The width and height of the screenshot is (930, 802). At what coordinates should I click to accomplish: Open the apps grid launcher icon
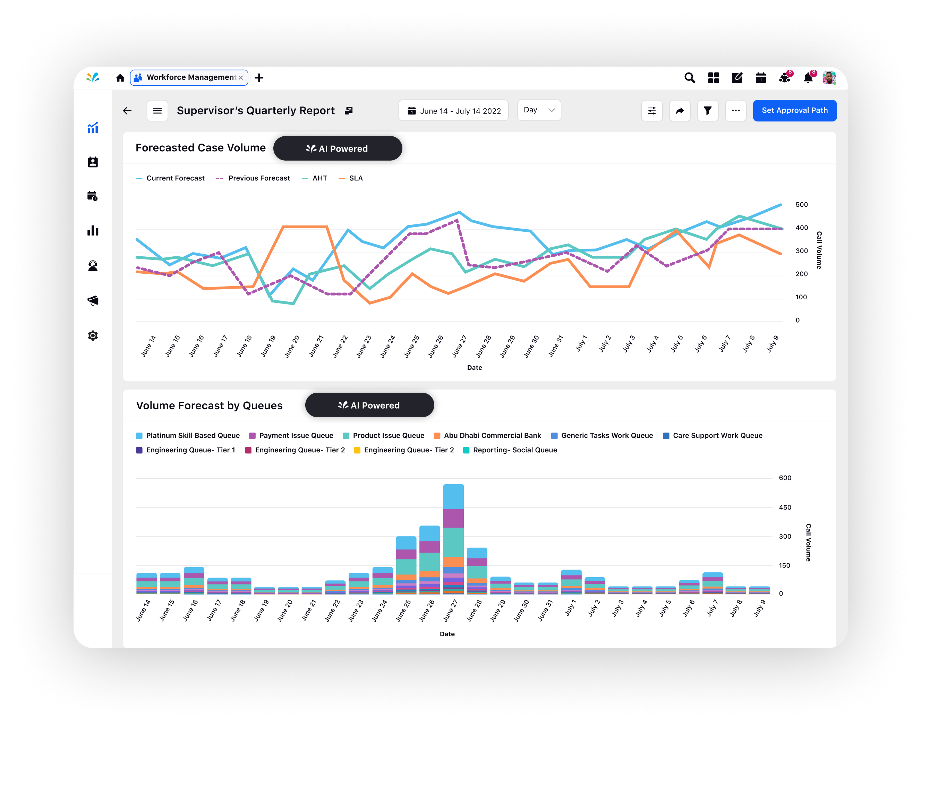[x=714, y=78]
